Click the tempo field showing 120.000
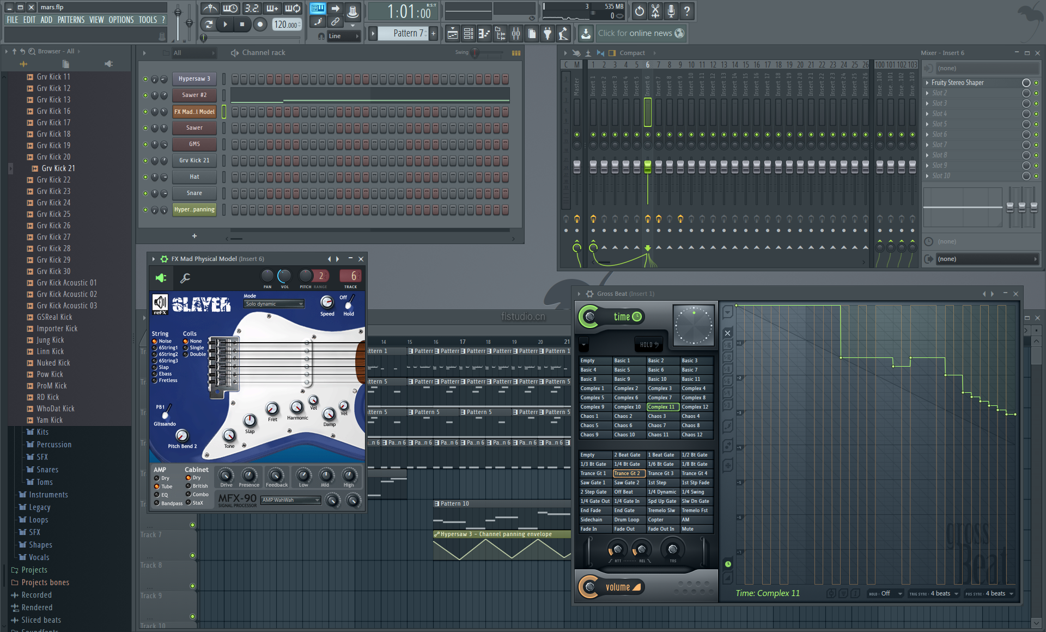 pos(286,25)
